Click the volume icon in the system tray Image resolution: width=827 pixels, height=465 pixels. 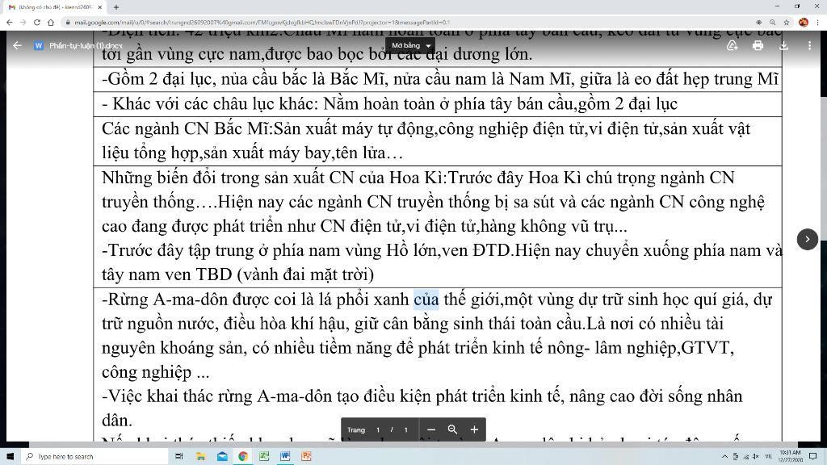(756, 457)
